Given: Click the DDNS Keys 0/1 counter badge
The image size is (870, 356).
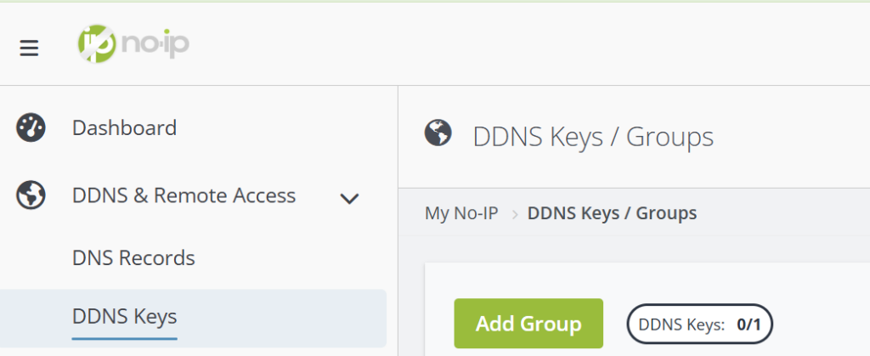Looking at the screenshot, I should pyautogui.click(x=699, y=324).
